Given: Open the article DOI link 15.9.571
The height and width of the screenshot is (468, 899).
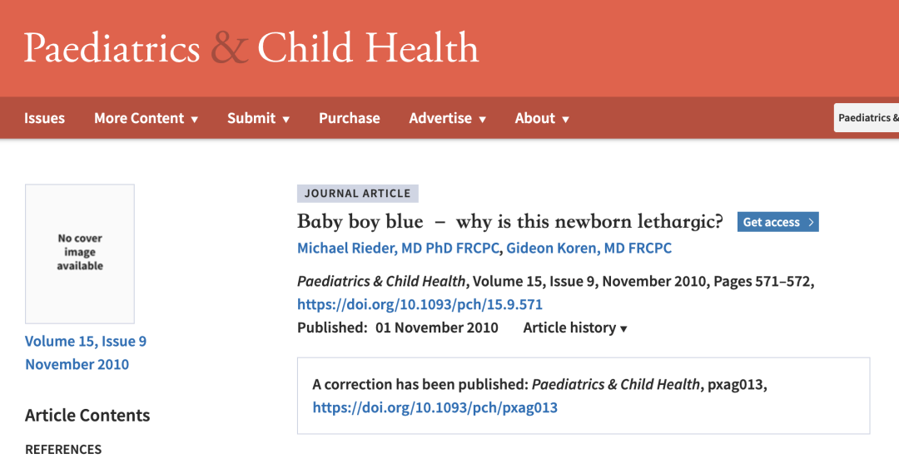Looking at the screenshot, I should click(420, 304).
